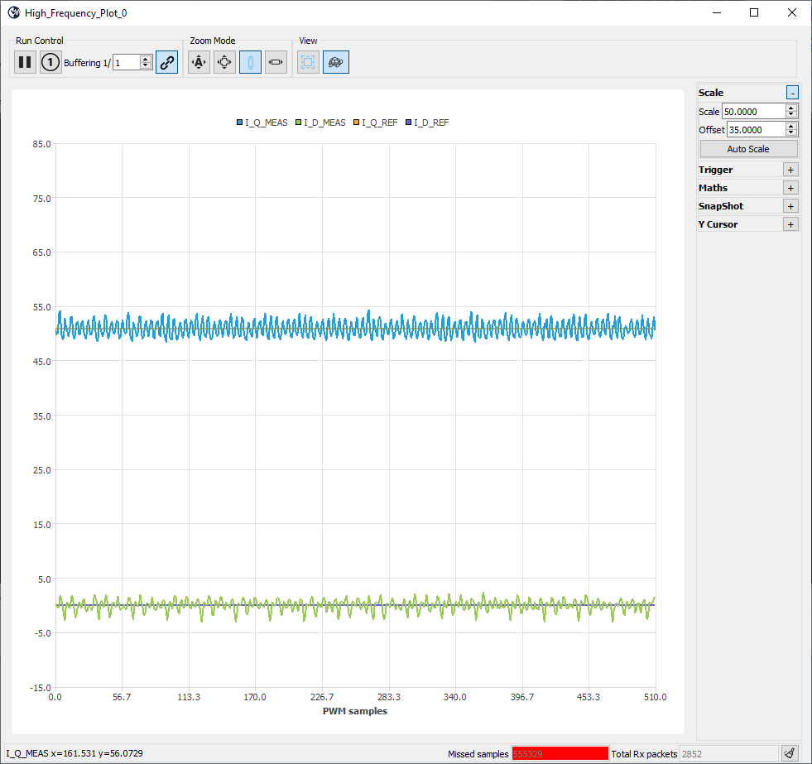Select the pan/move zoom mode icon
Image resolution: width=812 pixels, height=764 pixels.
tap(225, 62)
